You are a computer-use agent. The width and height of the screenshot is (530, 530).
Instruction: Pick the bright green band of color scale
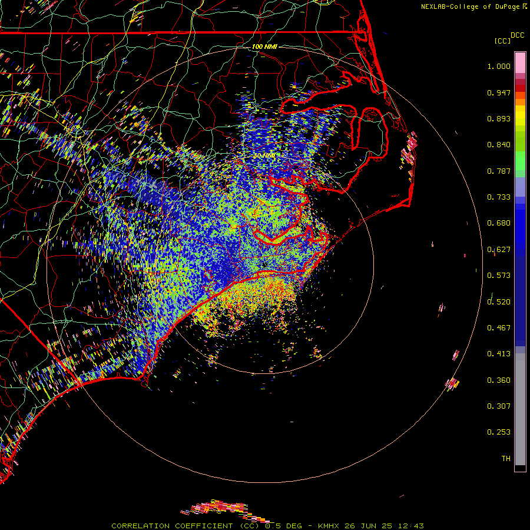pyautogui.click(x=520, y=161)
